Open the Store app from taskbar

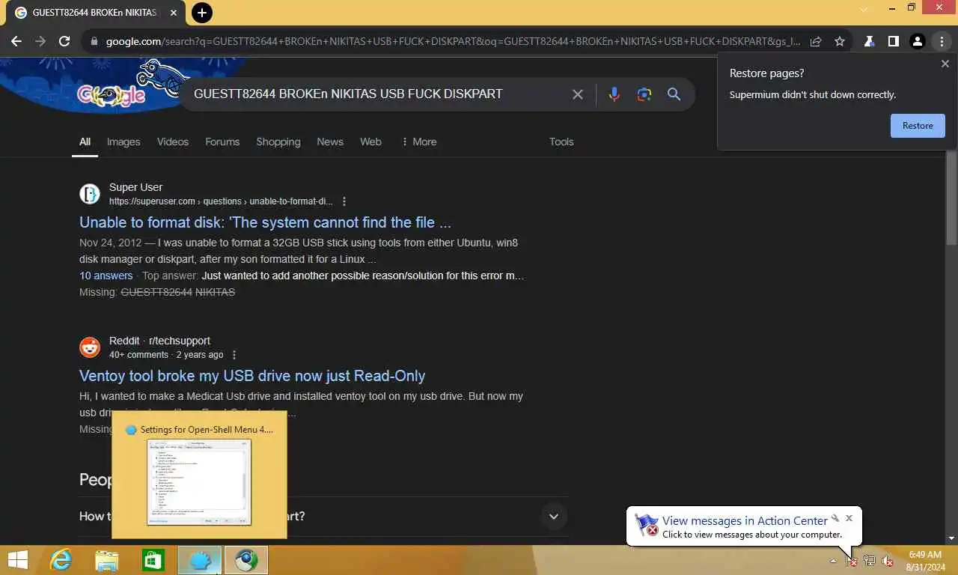tap(153, 560)
